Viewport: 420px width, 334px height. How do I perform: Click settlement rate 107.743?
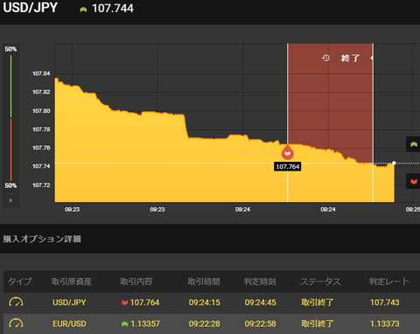pyautogui.click(x=385, y=303)
